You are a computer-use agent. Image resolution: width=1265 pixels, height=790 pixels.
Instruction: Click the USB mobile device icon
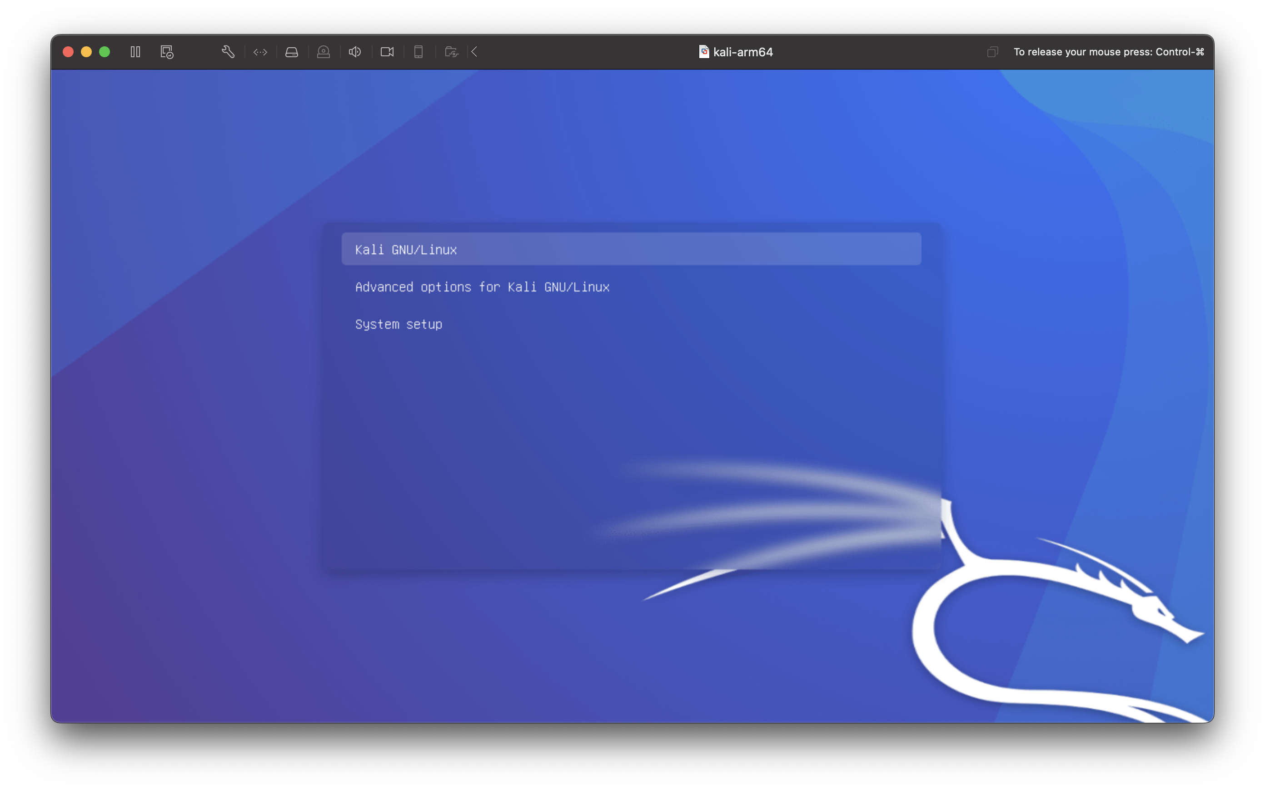418,52
